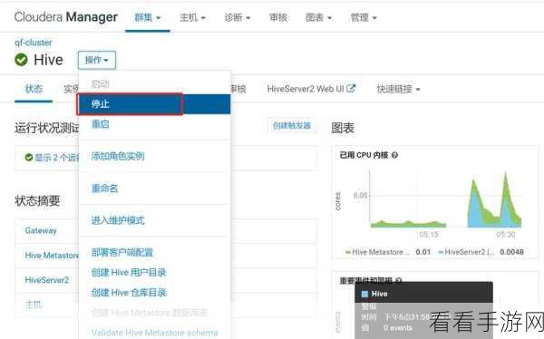544x339 pixels.
Task: Open the 诊断 dropdown menu
Action: coord(238,17)
